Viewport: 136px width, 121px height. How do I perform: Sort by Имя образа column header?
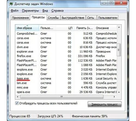[27, 28]
